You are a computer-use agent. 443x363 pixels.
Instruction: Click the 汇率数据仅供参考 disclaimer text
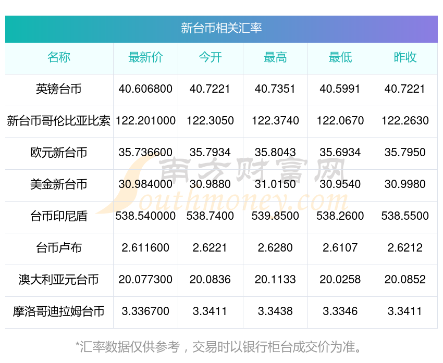click(221, 346)
